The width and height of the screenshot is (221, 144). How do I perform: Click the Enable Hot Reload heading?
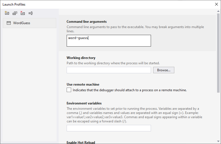pyautogui.click(x=81, y=142)
